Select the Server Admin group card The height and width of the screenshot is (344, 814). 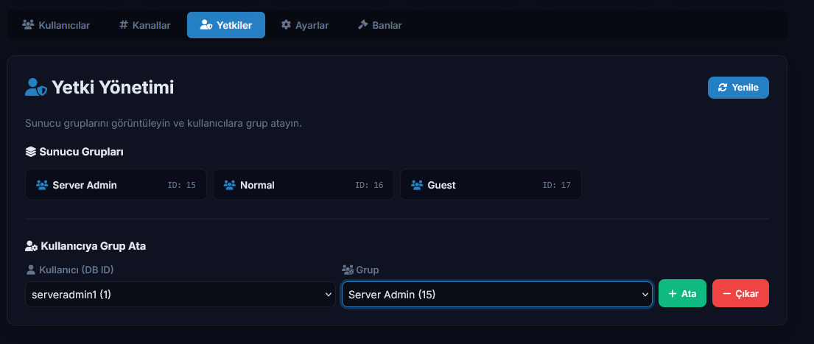coord(116,185)
